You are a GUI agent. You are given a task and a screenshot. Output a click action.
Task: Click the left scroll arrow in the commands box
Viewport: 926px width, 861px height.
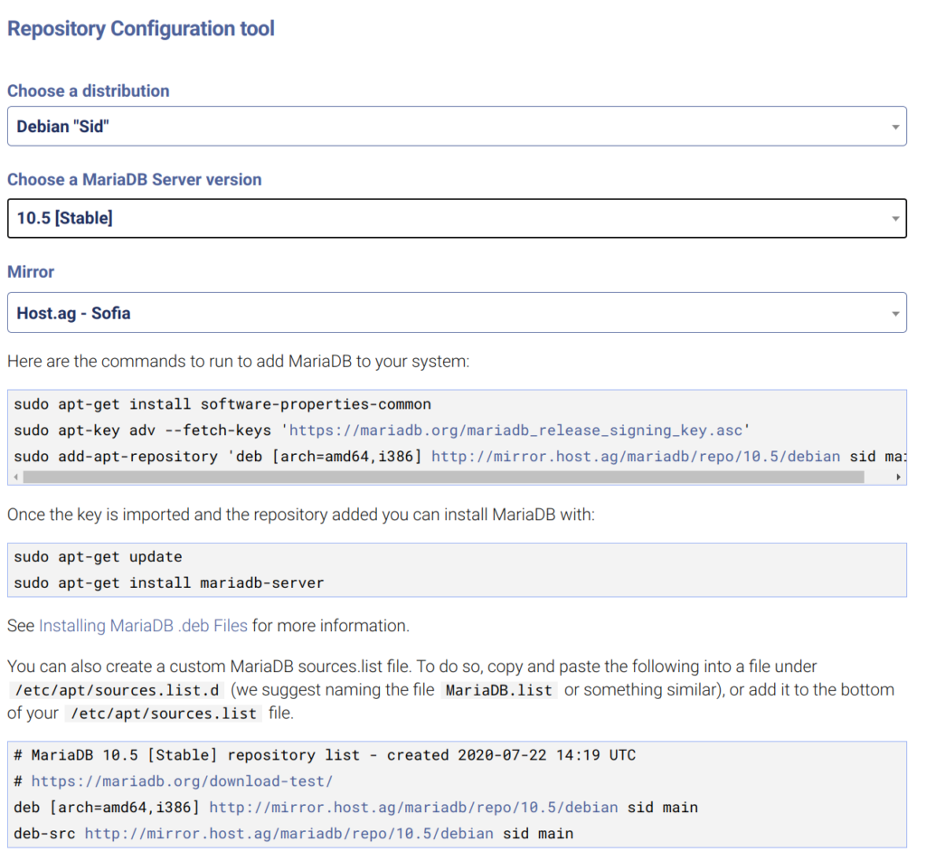(x=16, y=477)
